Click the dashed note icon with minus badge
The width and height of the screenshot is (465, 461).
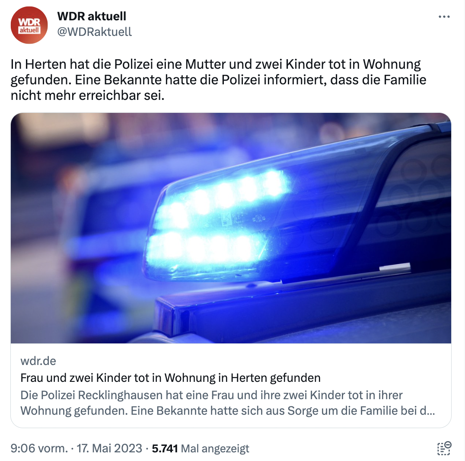(444, 448)
